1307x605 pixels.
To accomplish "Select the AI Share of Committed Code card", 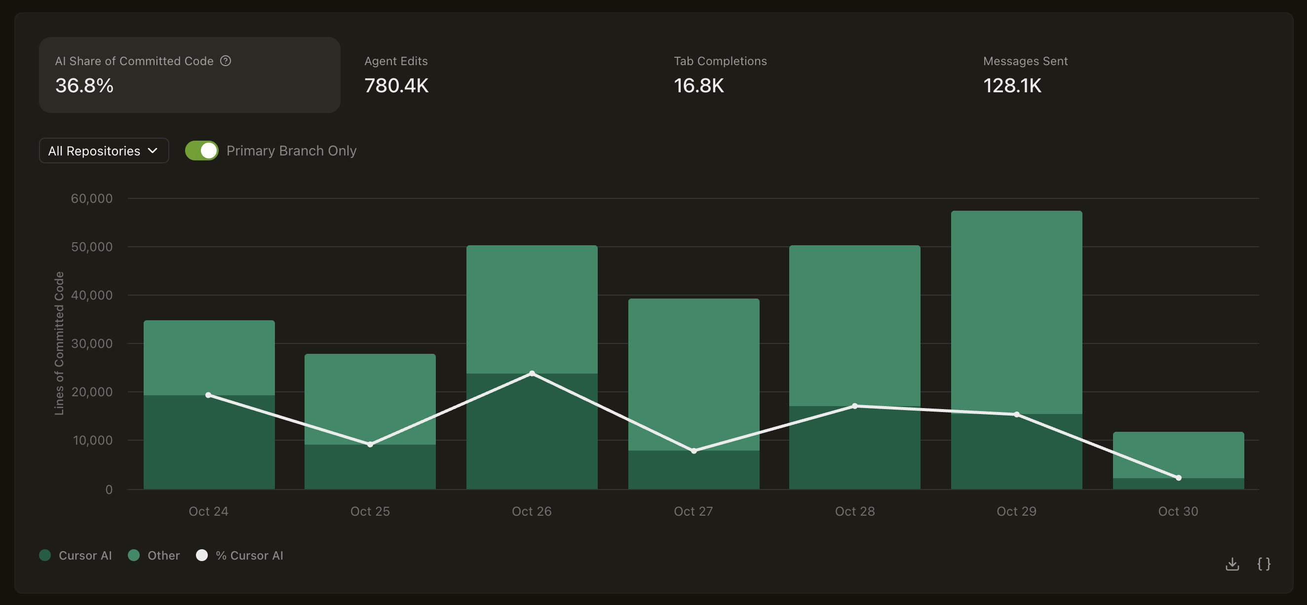I will [x=190, y=75].
